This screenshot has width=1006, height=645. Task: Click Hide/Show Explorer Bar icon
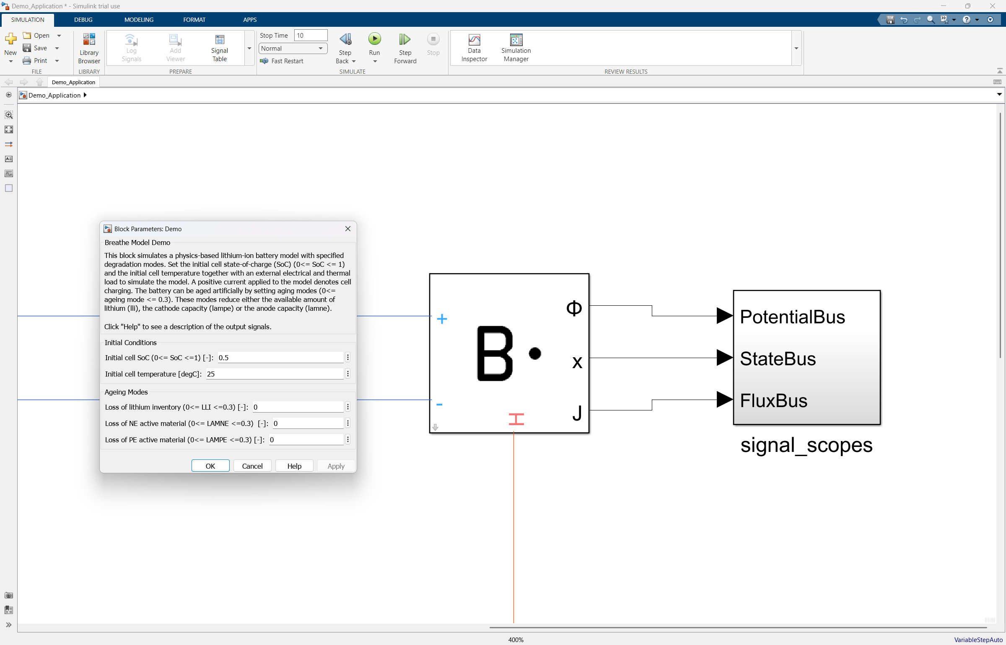pos(8,95)
